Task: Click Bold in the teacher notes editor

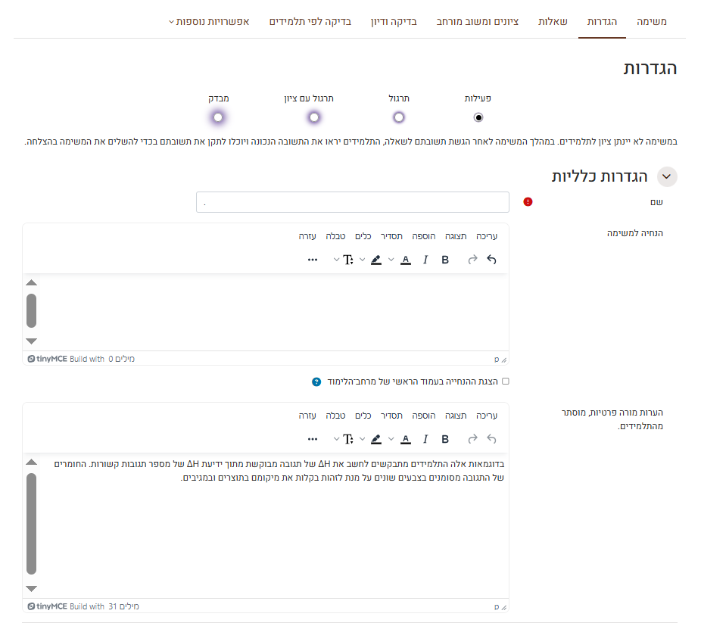Action: coord(445,439)
